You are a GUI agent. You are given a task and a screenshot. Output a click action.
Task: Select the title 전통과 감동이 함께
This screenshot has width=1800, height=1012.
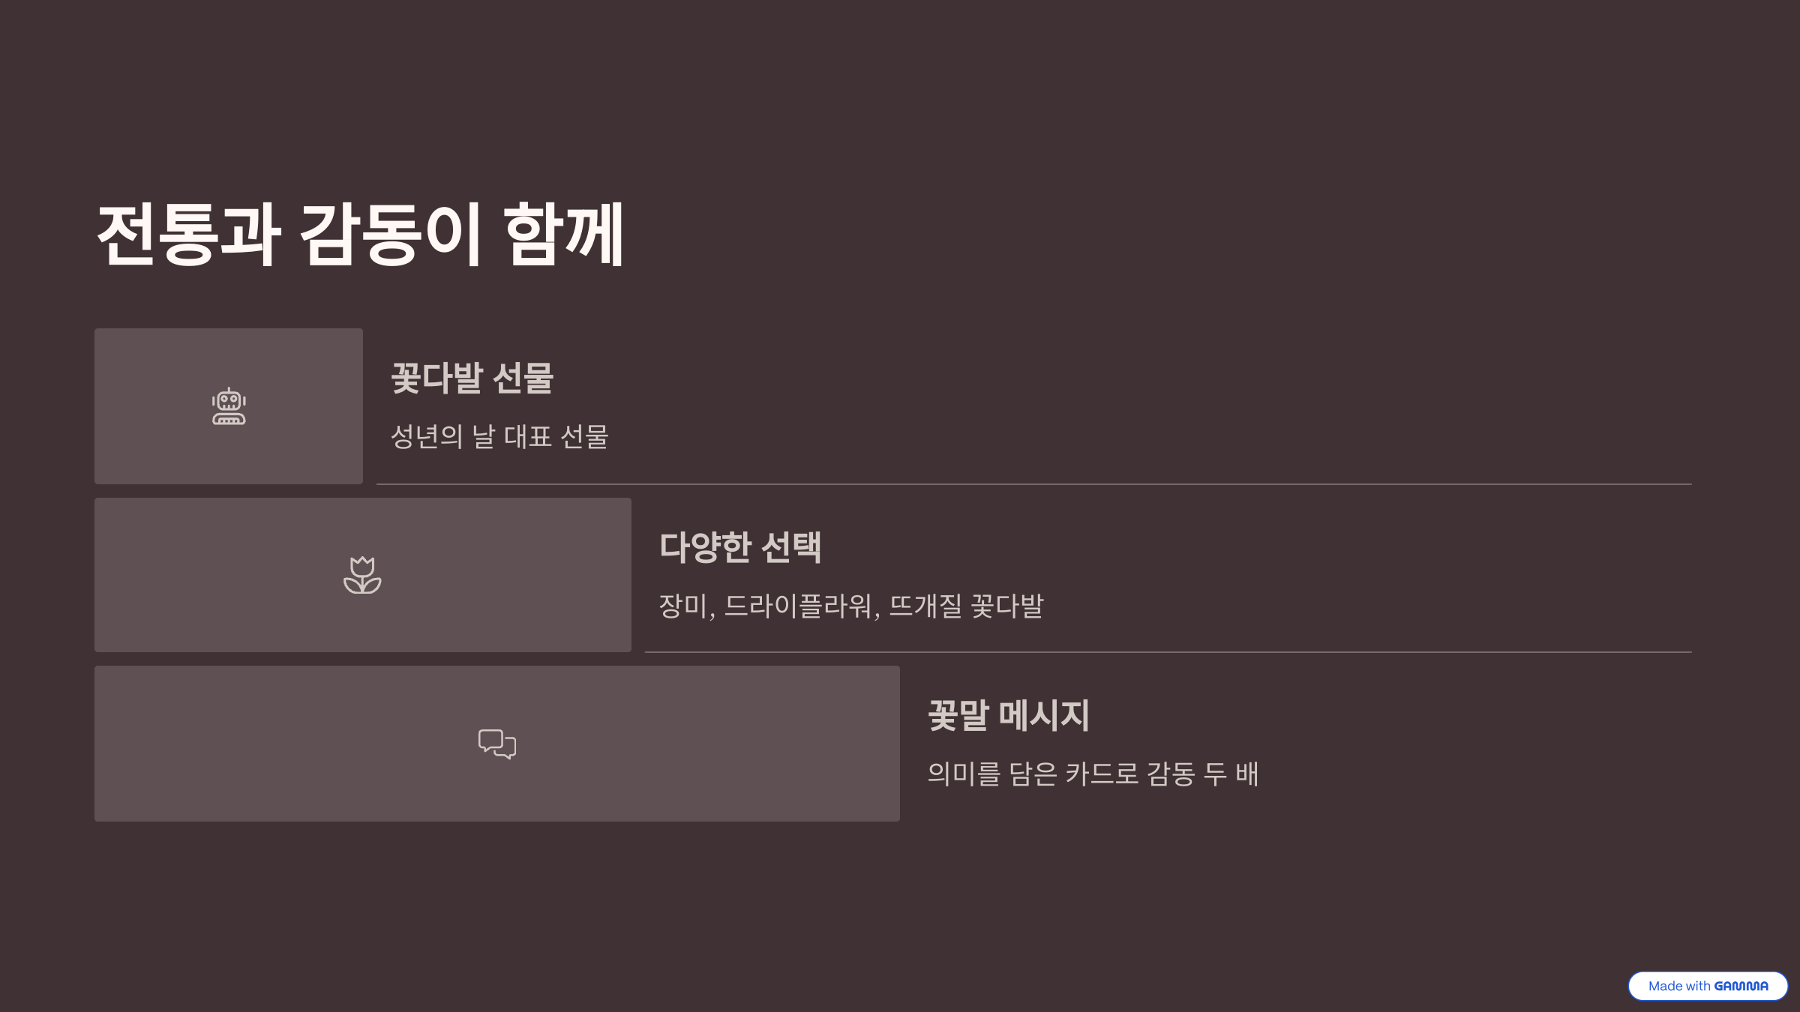point(360,234)
